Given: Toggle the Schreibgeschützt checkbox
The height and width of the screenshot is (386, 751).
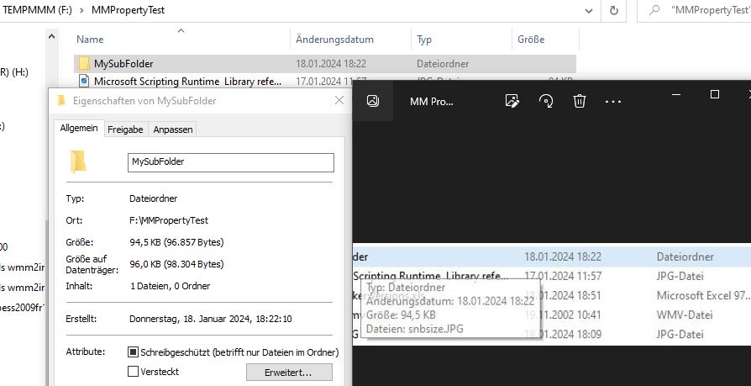Looking at the screenshot, I should pos(134,352).
